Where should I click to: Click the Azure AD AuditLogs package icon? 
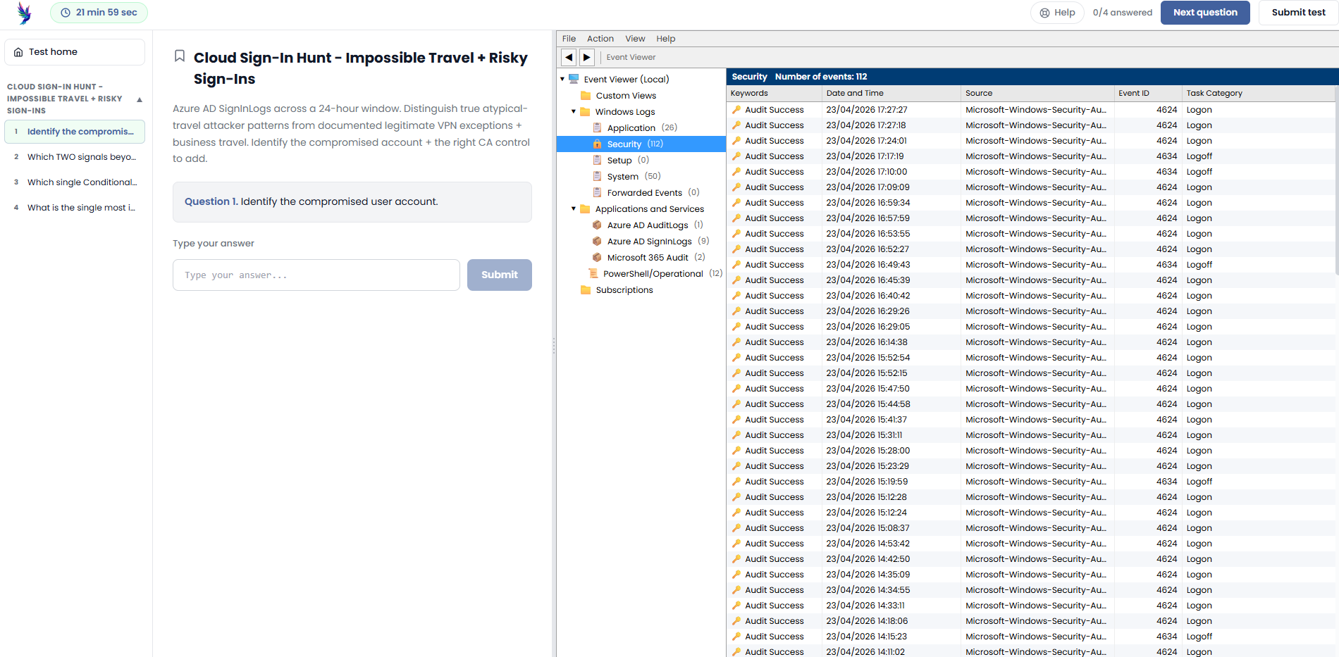coord(597,225)
